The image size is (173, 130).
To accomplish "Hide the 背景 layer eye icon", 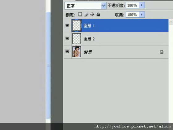I will [x=67, y=51].
